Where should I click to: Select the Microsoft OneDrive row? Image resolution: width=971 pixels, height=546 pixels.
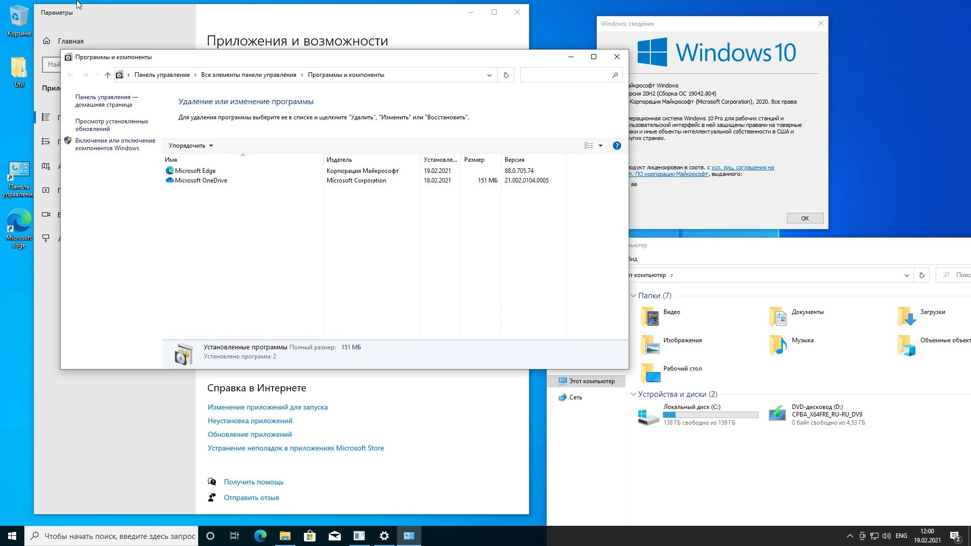(364, 180)
